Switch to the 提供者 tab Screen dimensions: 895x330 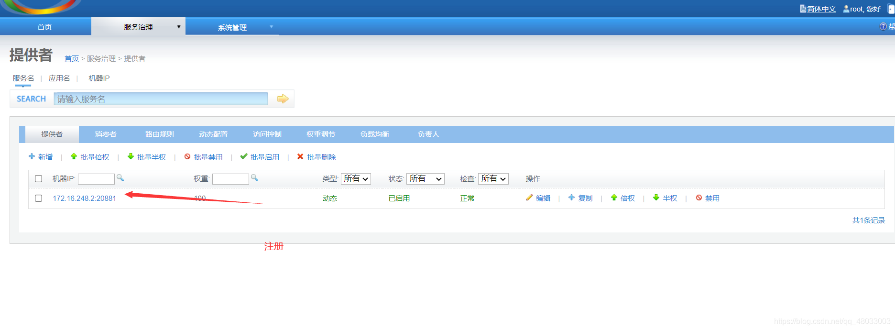(52, 134)
